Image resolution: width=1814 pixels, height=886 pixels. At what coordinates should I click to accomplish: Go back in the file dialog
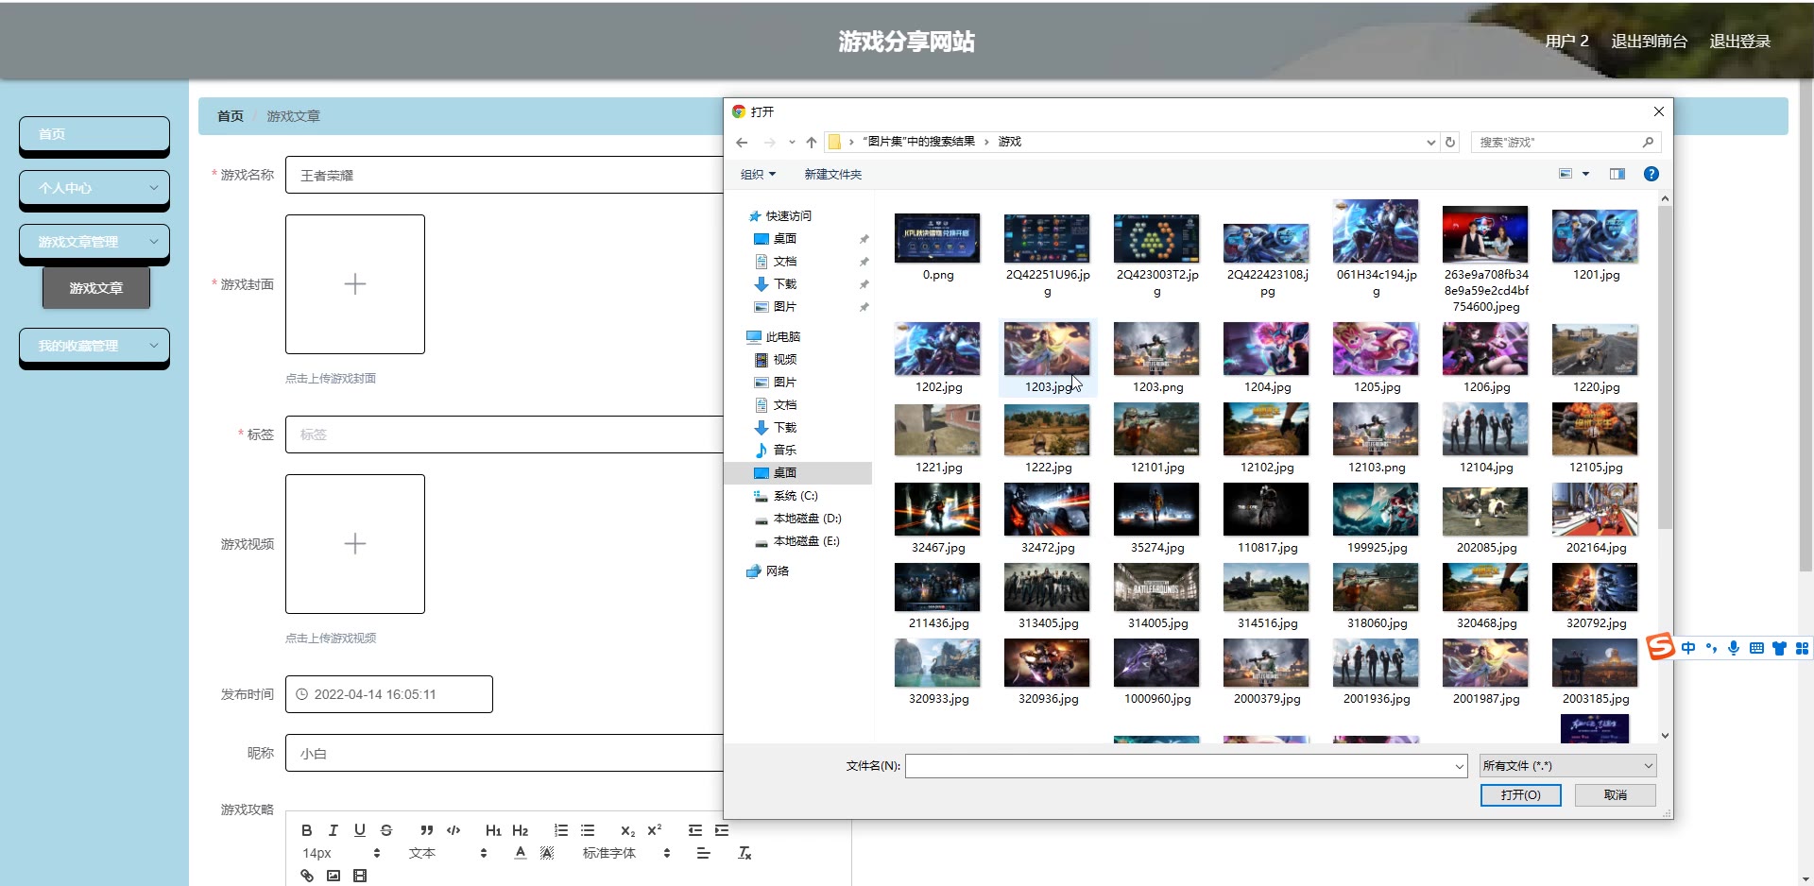click(742, 142)
